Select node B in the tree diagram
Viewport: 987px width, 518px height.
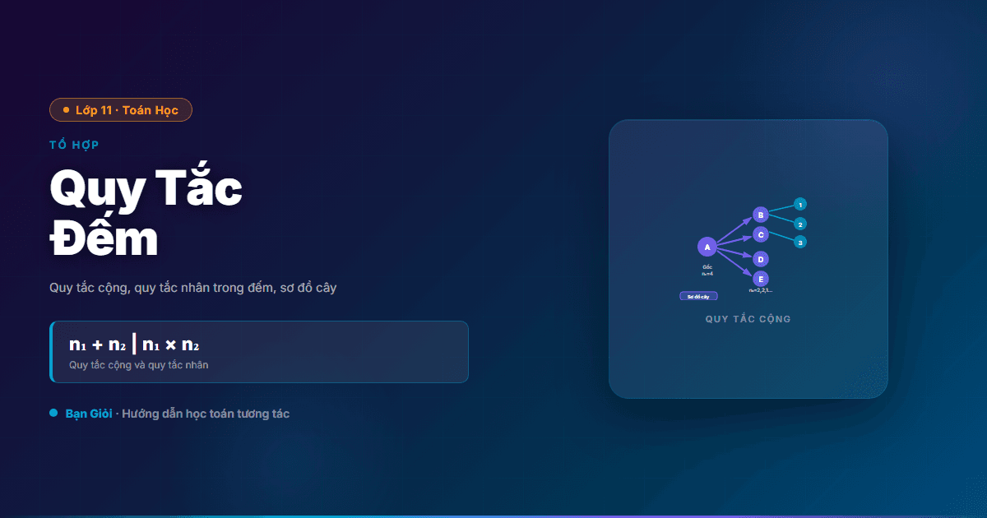tap(761, 215)
